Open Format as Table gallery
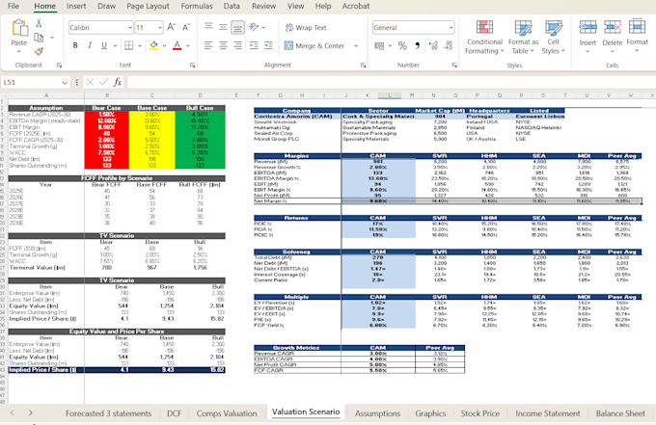 [x=523, y=38]
